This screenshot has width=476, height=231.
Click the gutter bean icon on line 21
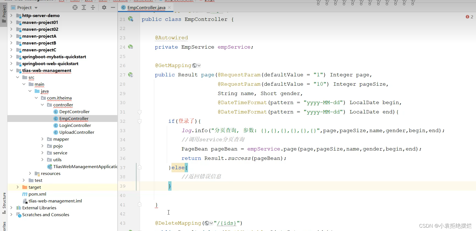[131, 19]
